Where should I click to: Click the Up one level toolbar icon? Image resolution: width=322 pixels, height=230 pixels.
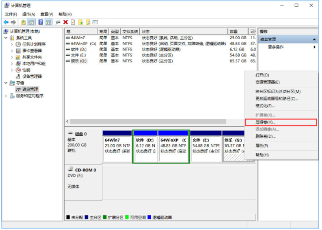tap(24, 22)
